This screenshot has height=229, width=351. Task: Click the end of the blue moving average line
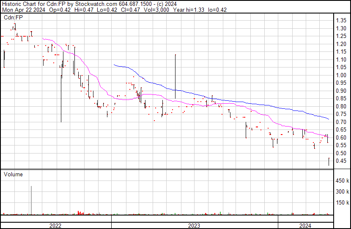coord(329,119)
